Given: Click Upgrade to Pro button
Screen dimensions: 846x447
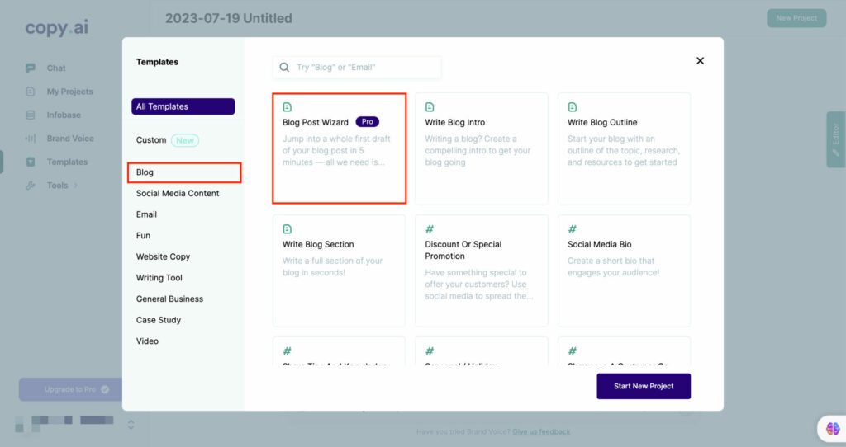Looking at the screenshot, I should tap(71, 389).
